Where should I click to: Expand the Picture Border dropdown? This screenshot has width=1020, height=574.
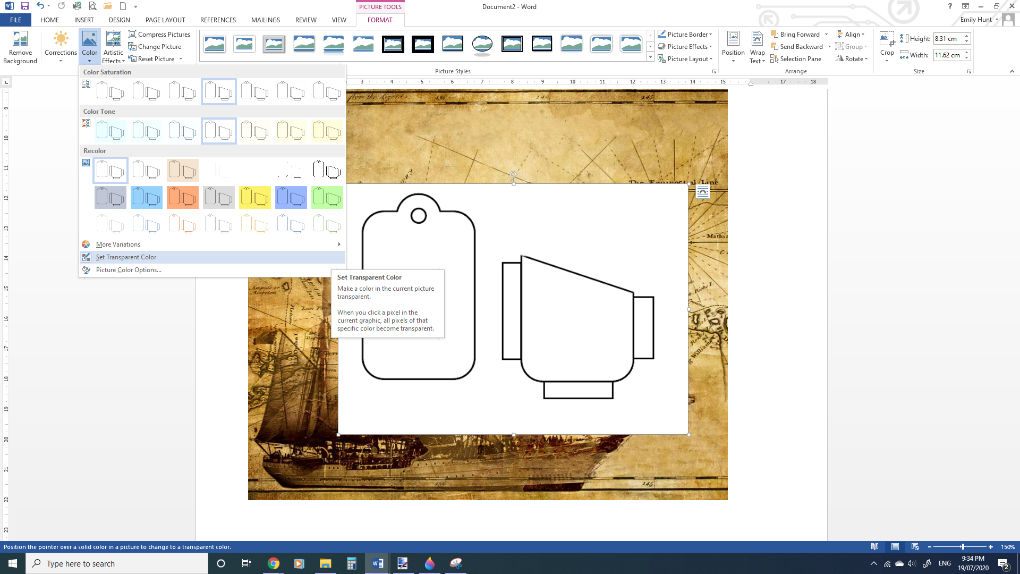pyautogui.click(x=711, y=35)
